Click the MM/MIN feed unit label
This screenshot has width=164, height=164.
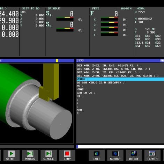tap(126, 8)
